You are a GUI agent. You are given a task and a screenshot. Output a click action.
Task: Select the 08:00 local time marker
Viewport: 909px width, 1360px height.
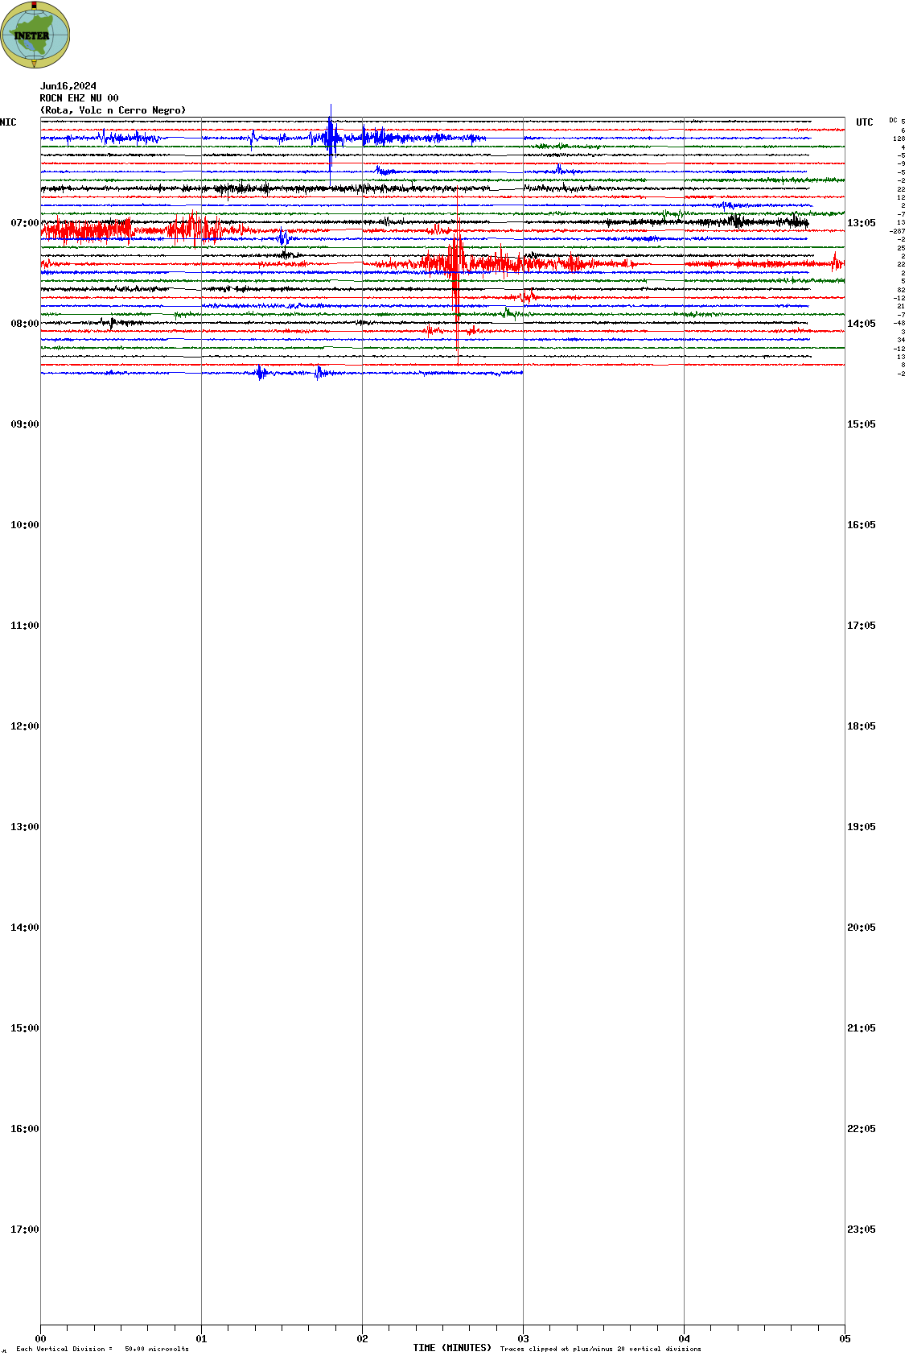pos(24,324)
